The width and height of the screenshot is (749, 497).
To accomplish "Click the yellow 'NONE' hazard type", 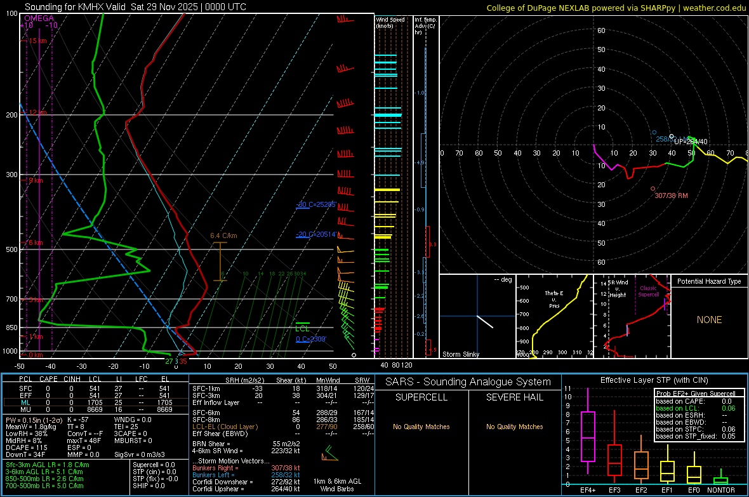I will [x=709, y=320].
